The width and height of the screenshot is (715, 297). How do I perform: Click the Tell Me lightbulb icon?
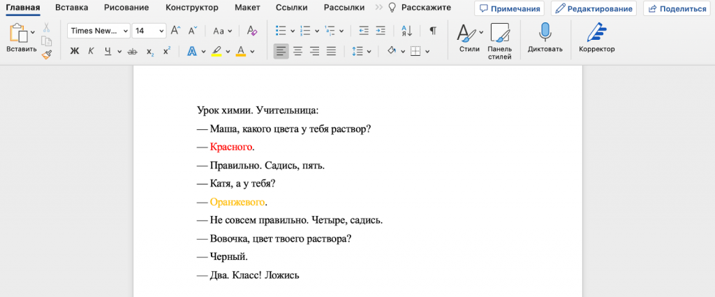(x=392, y=8)
